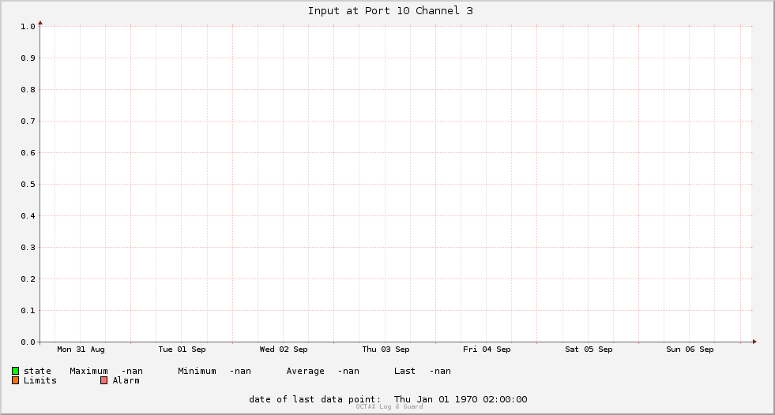775x415 pixels.
Task: Click the 'Average' statistic label
Action: (x=306, y=371)
